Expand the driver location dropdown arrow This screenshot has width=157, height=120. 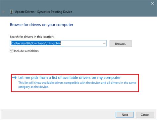click(104, 44)
